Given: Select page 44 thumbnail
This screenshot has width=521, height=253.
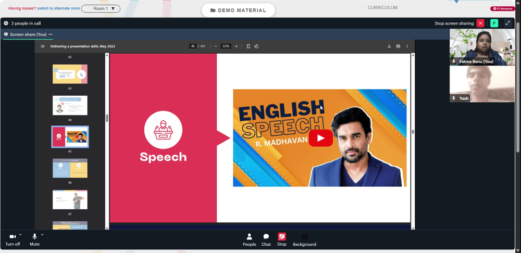Looking at the screenshot, I should (70, 105).
